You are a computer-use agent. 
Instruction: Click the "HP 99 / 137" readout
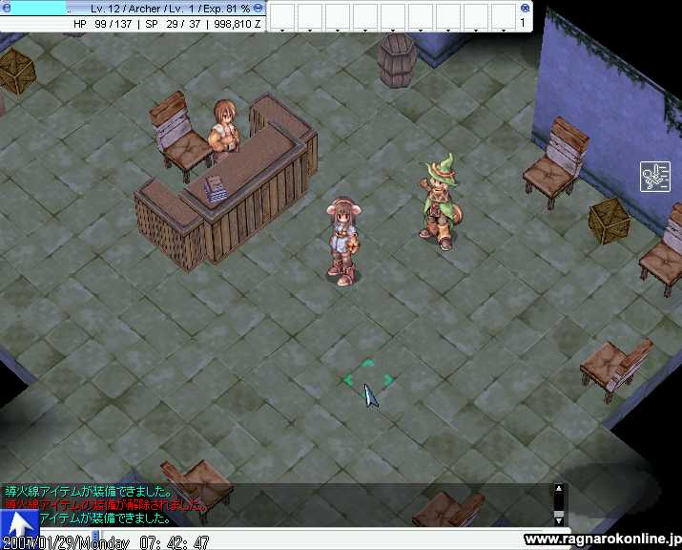click(x=103, y=24)
